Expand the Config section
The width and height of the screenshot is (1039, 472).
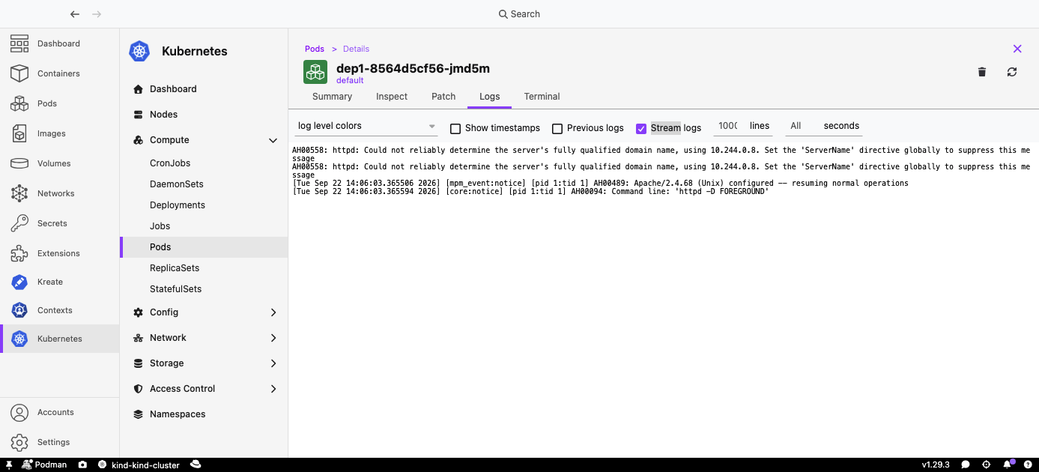pyautogui.click(x=204, y=312)
